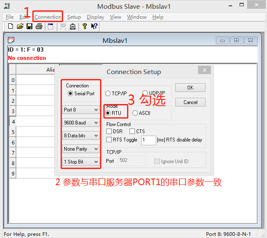Click the RTS disable delay input field

click(148, 140)
